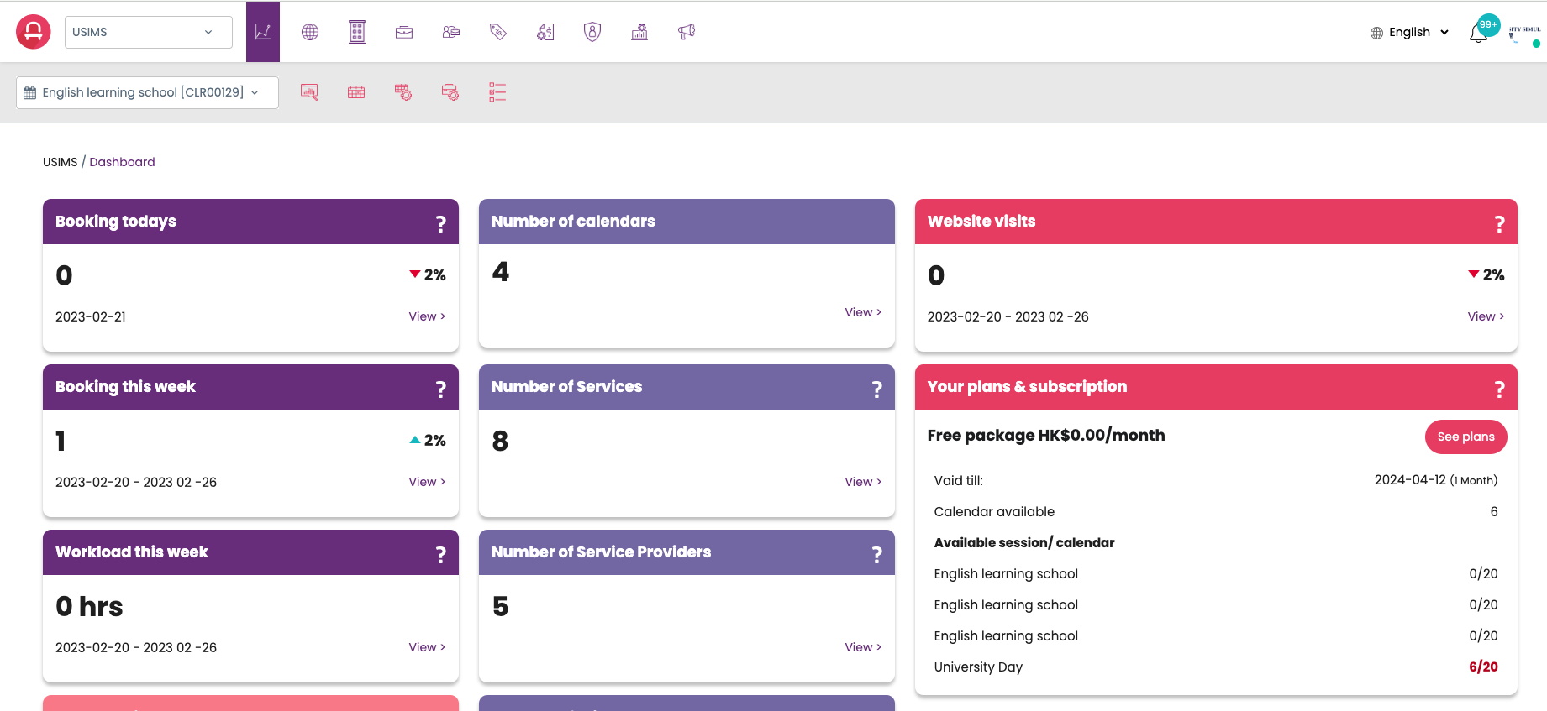Click View link in Number of Services card
This screenshot has width=1547, height=711.
[863, 482]
